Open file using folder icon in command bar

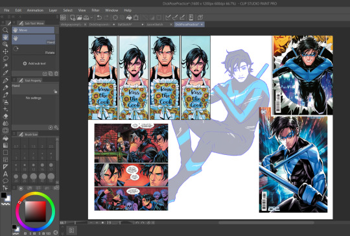point(79,18)
